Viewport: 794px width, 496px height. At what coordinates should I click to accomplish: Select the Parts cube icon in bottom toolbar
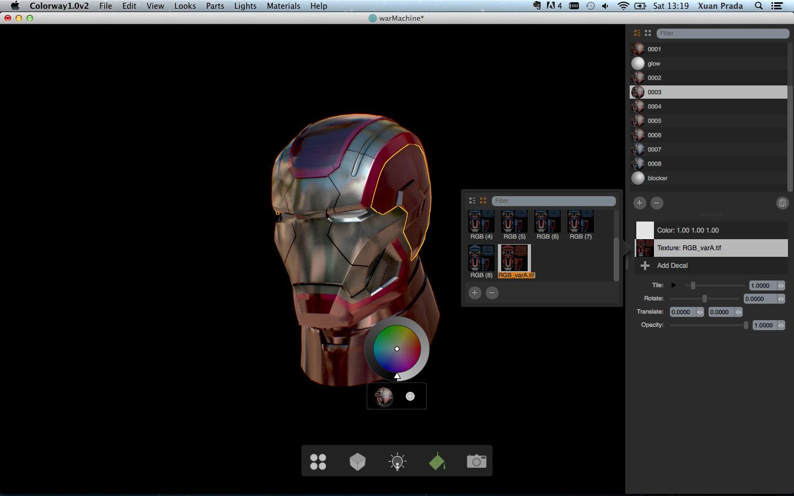coord(357,461)
